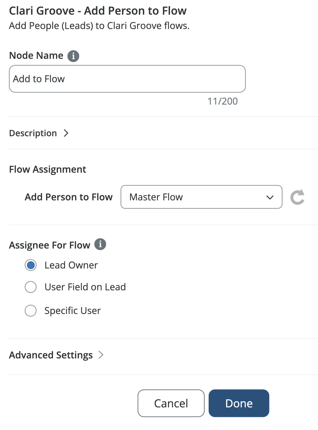
Task: Open the Master Flow dropdown
Action: (201, 197)
